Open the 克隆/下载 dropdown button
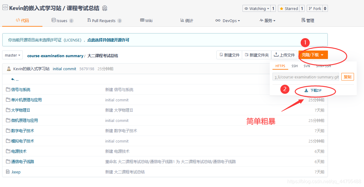This screenshot has width=364, height=187. (313, 55)
